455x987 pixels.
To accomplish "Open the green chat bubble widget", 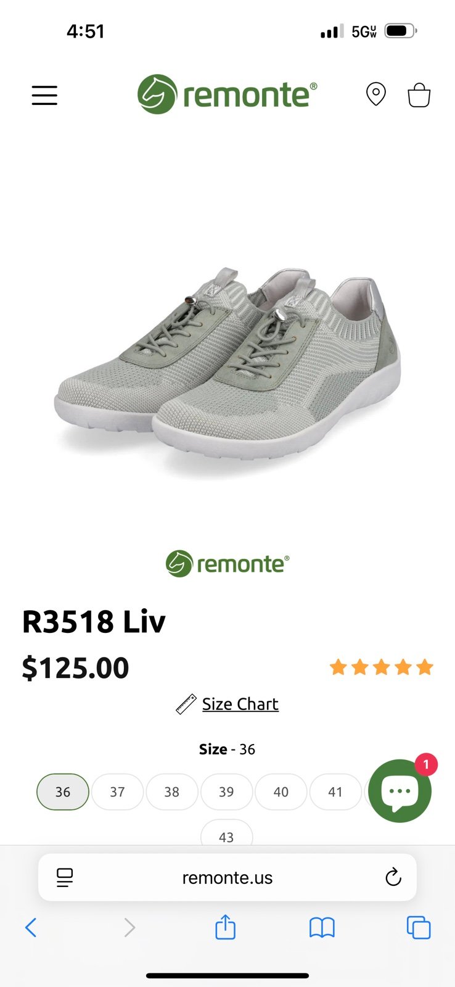I will coord(400,791).
